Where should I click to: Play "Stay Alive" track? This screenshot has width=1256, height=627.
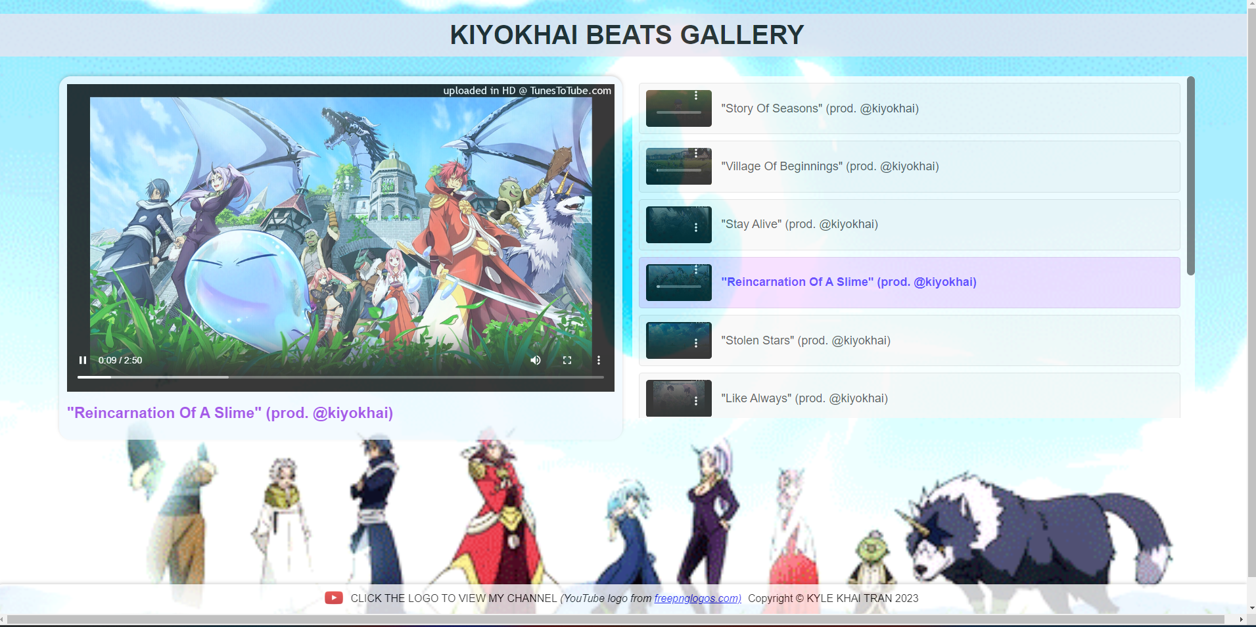click(x=909, y=224)
